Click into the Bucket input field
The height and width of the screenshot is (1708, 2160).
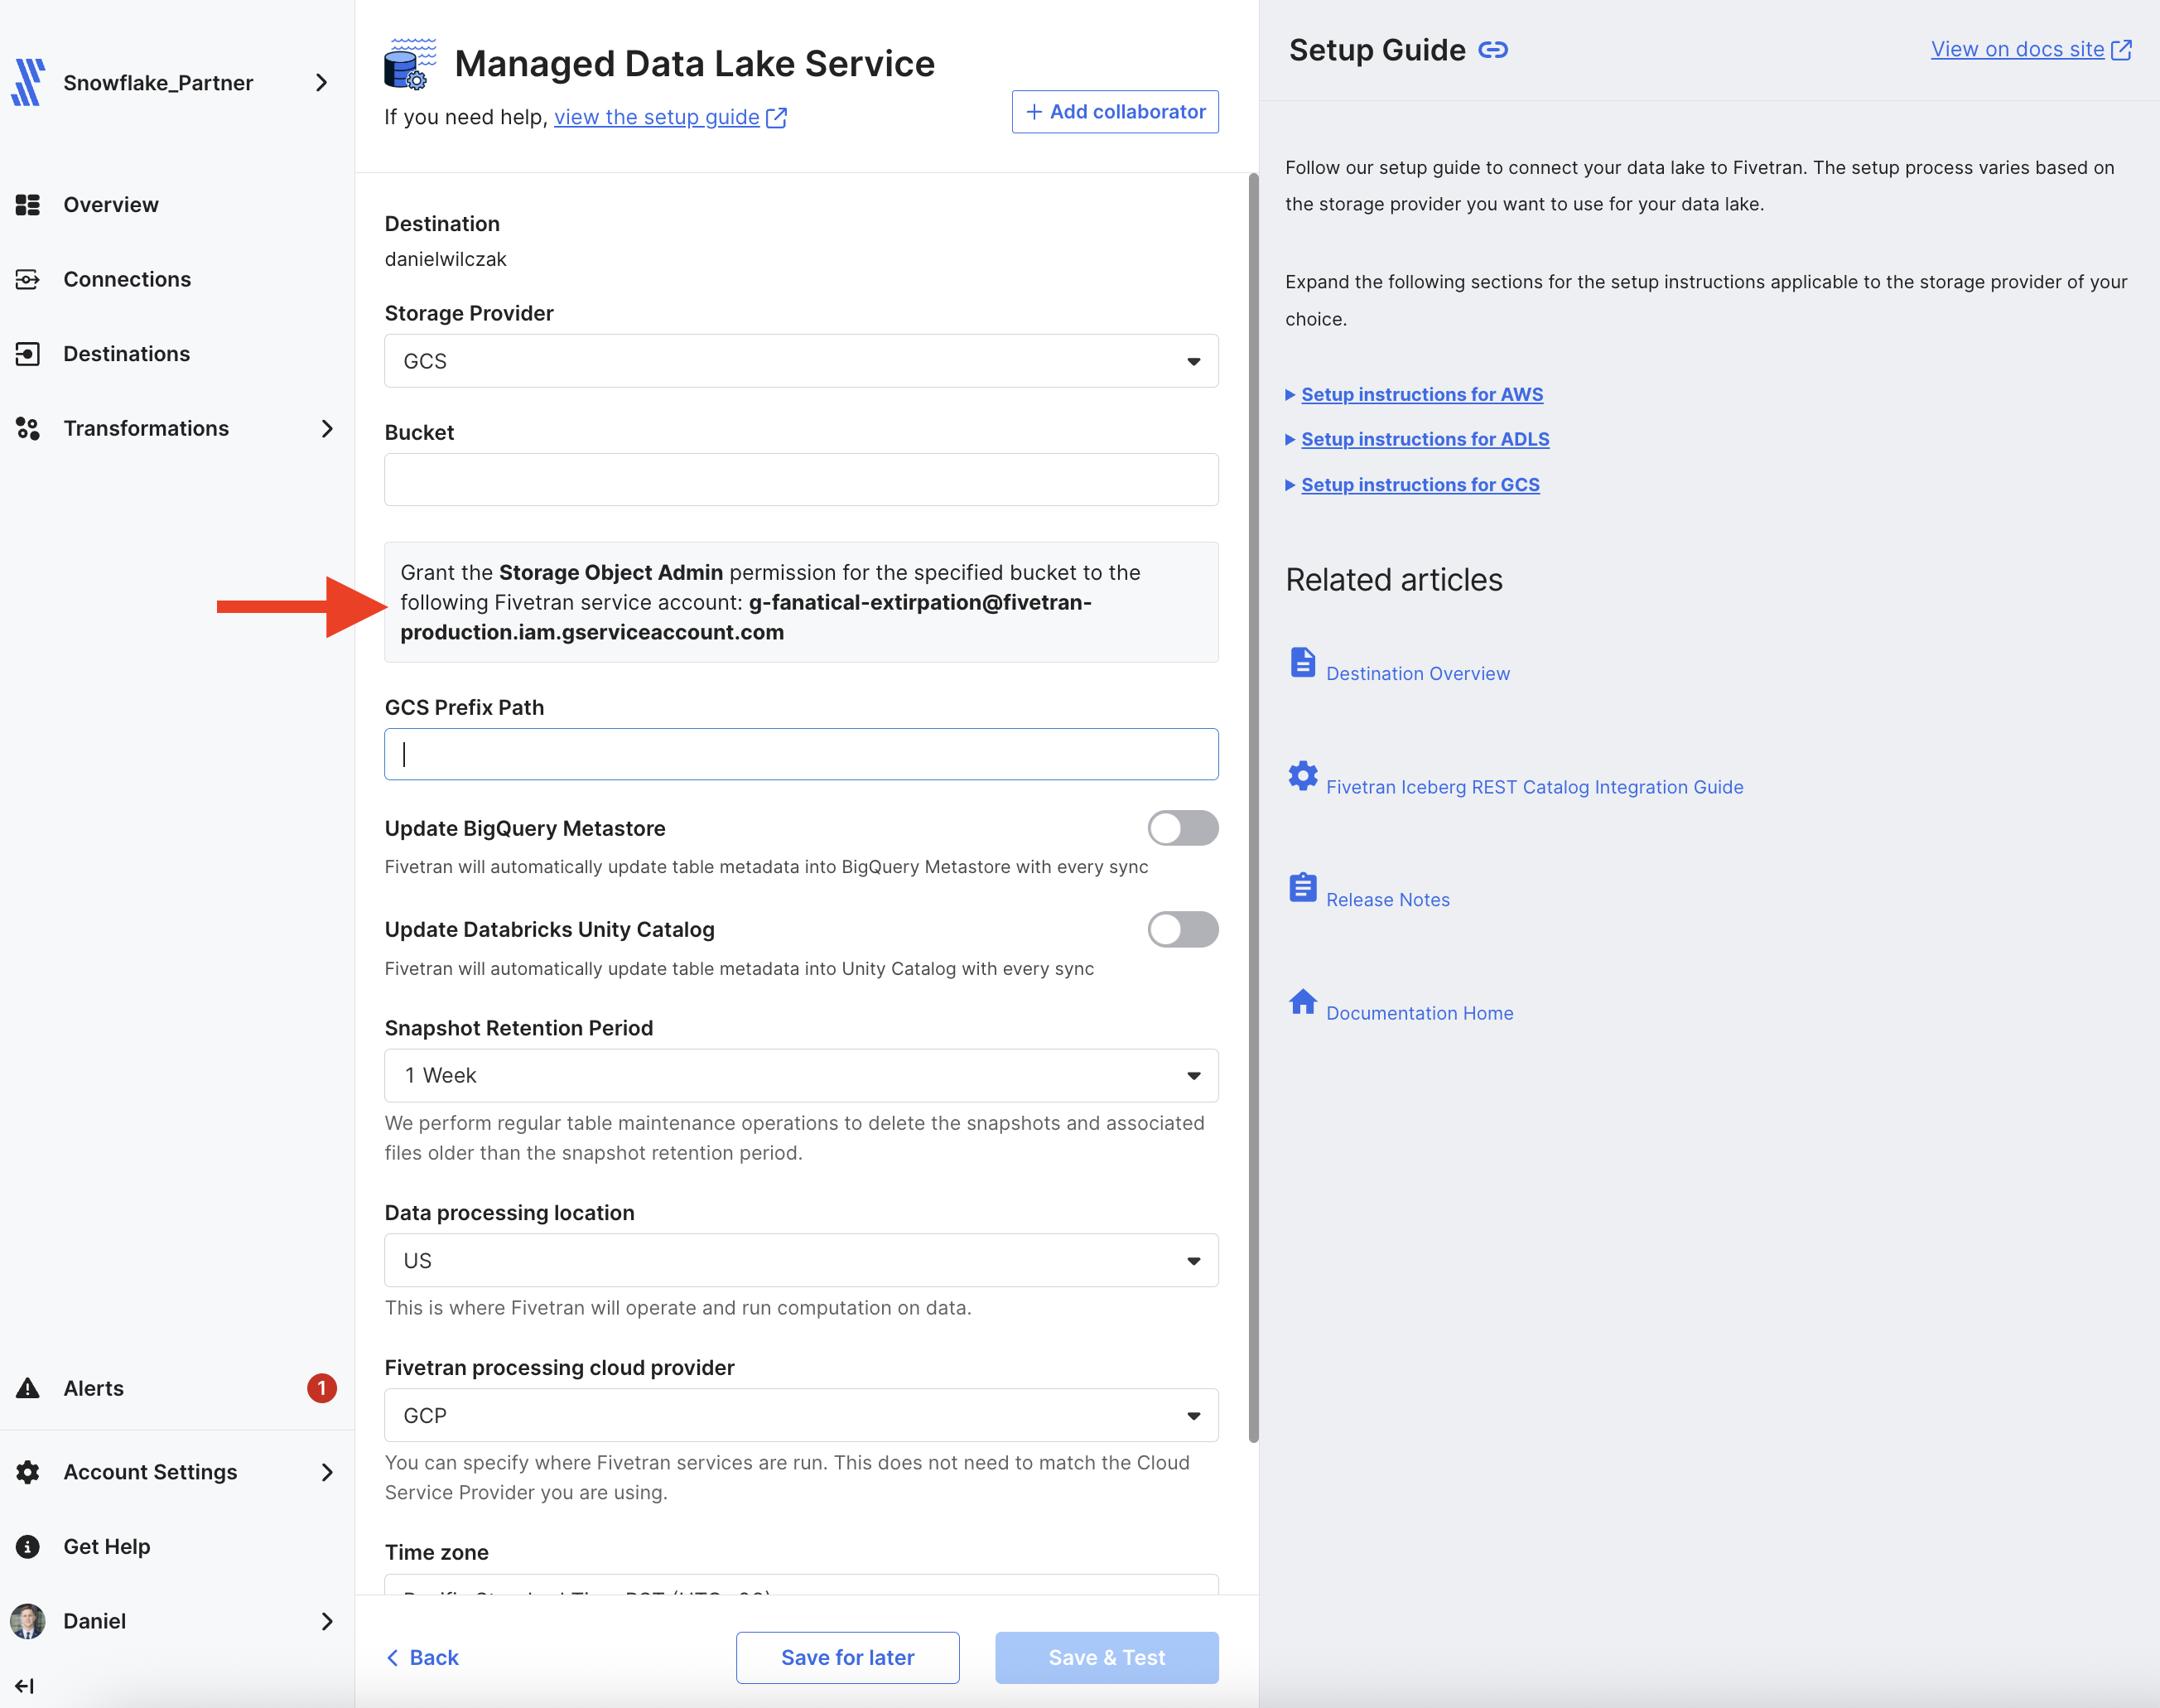coord(801,480)
